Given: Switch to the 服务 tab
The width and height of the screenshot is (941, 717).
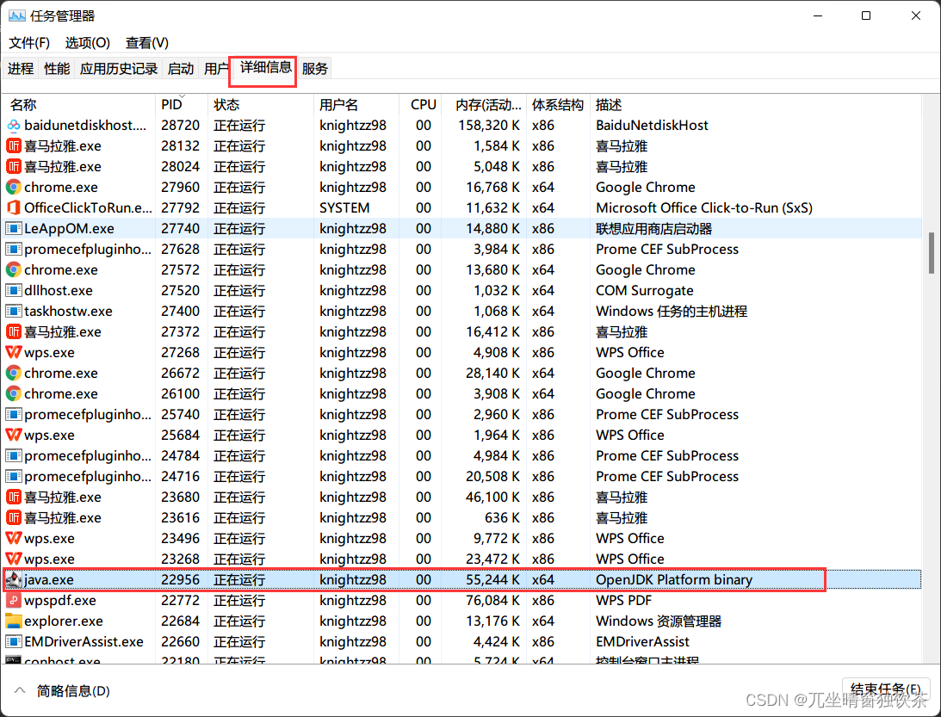Looking at the screenshot, I should [x=314, y=68].
